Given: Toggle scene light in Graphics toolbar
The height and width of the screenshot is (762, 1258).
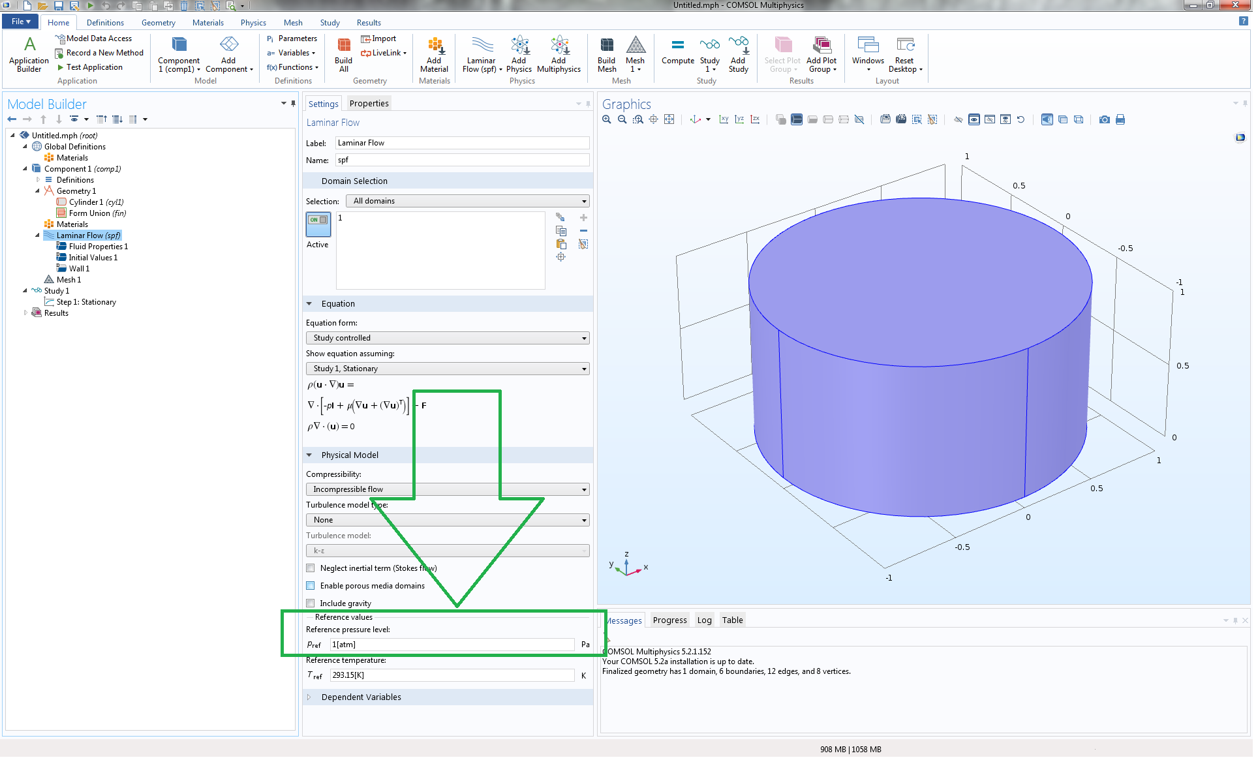Looking at the screenshot, I should (1047, 119).
